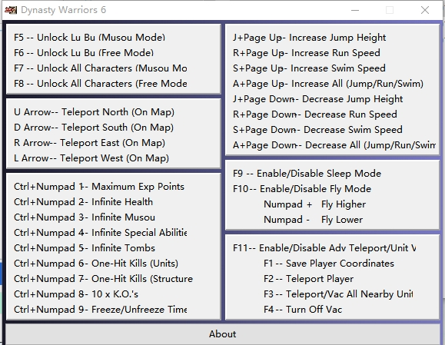Viewport: 445px width, 345px height.
Task: Click Enable/Disable Sleep Mode line
Action: tap(307, 174)
